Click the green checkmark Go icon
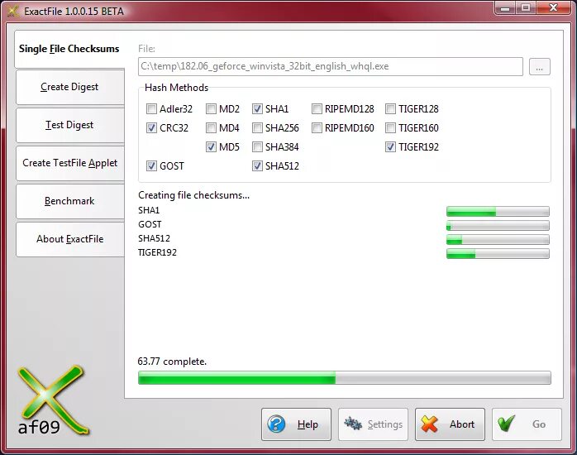577x455 pixels. point(506,424)
